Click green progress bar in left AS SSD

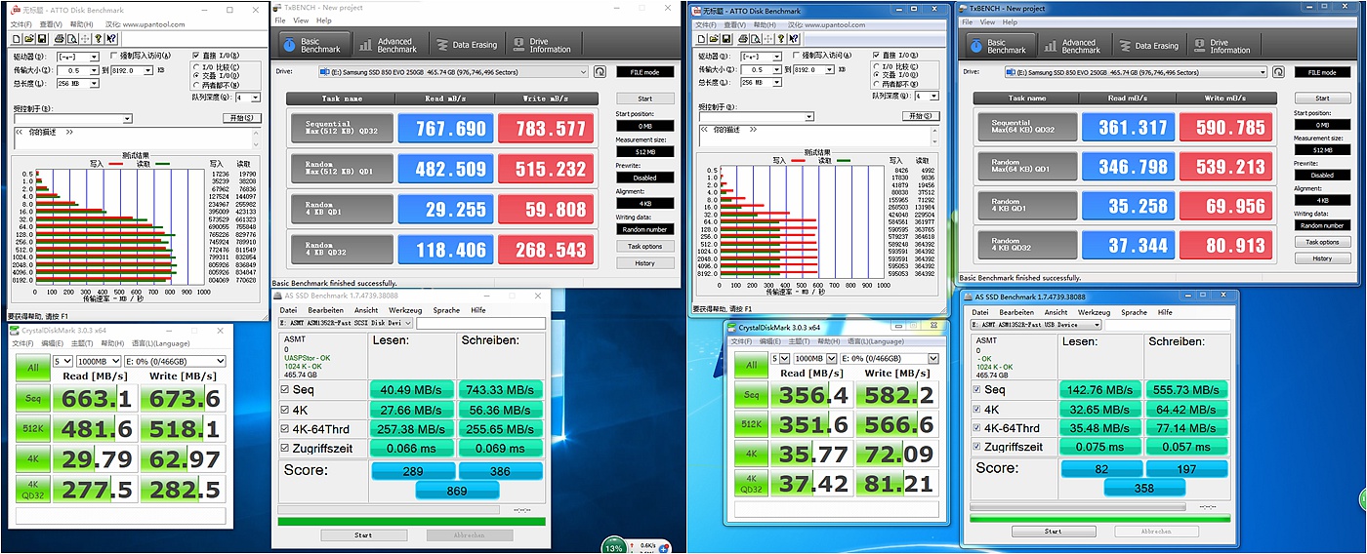(411, 521)
